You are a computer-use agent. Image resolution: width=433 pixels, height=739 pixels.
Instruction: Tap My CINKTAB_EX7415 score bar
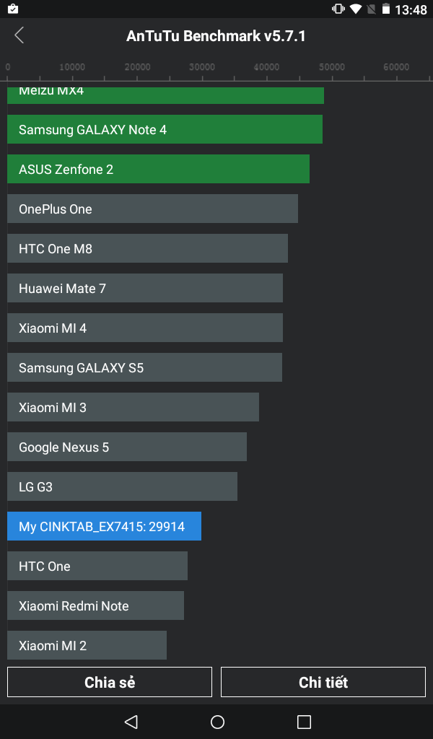[x=104, y=527]
